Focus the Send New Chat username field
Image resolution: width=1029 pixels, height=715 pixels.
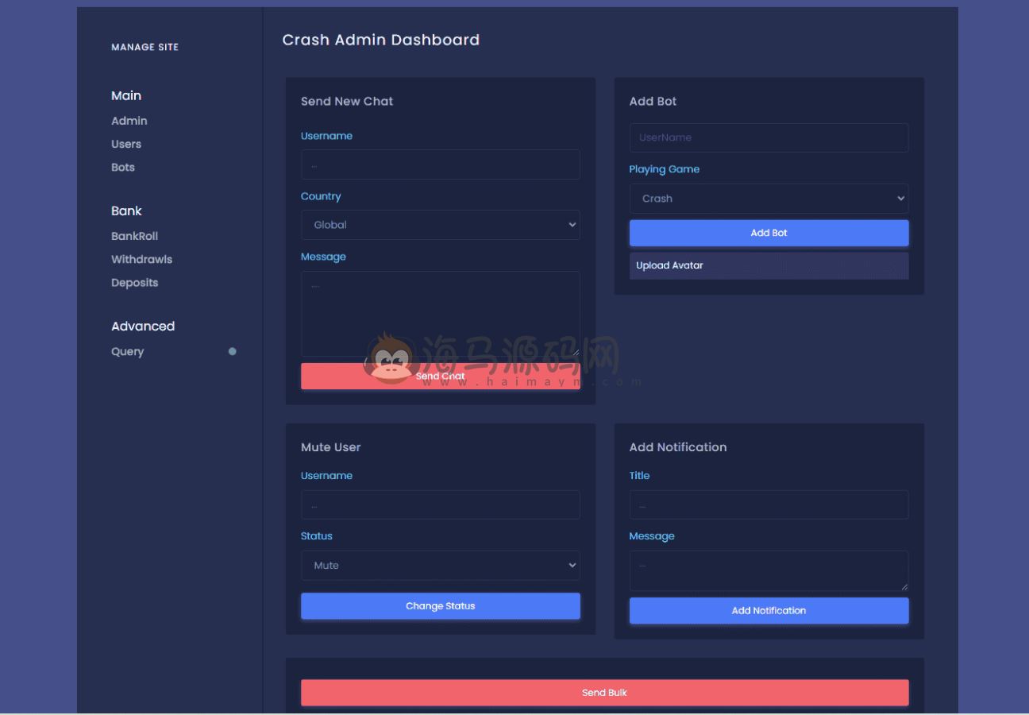coord(440,165)
